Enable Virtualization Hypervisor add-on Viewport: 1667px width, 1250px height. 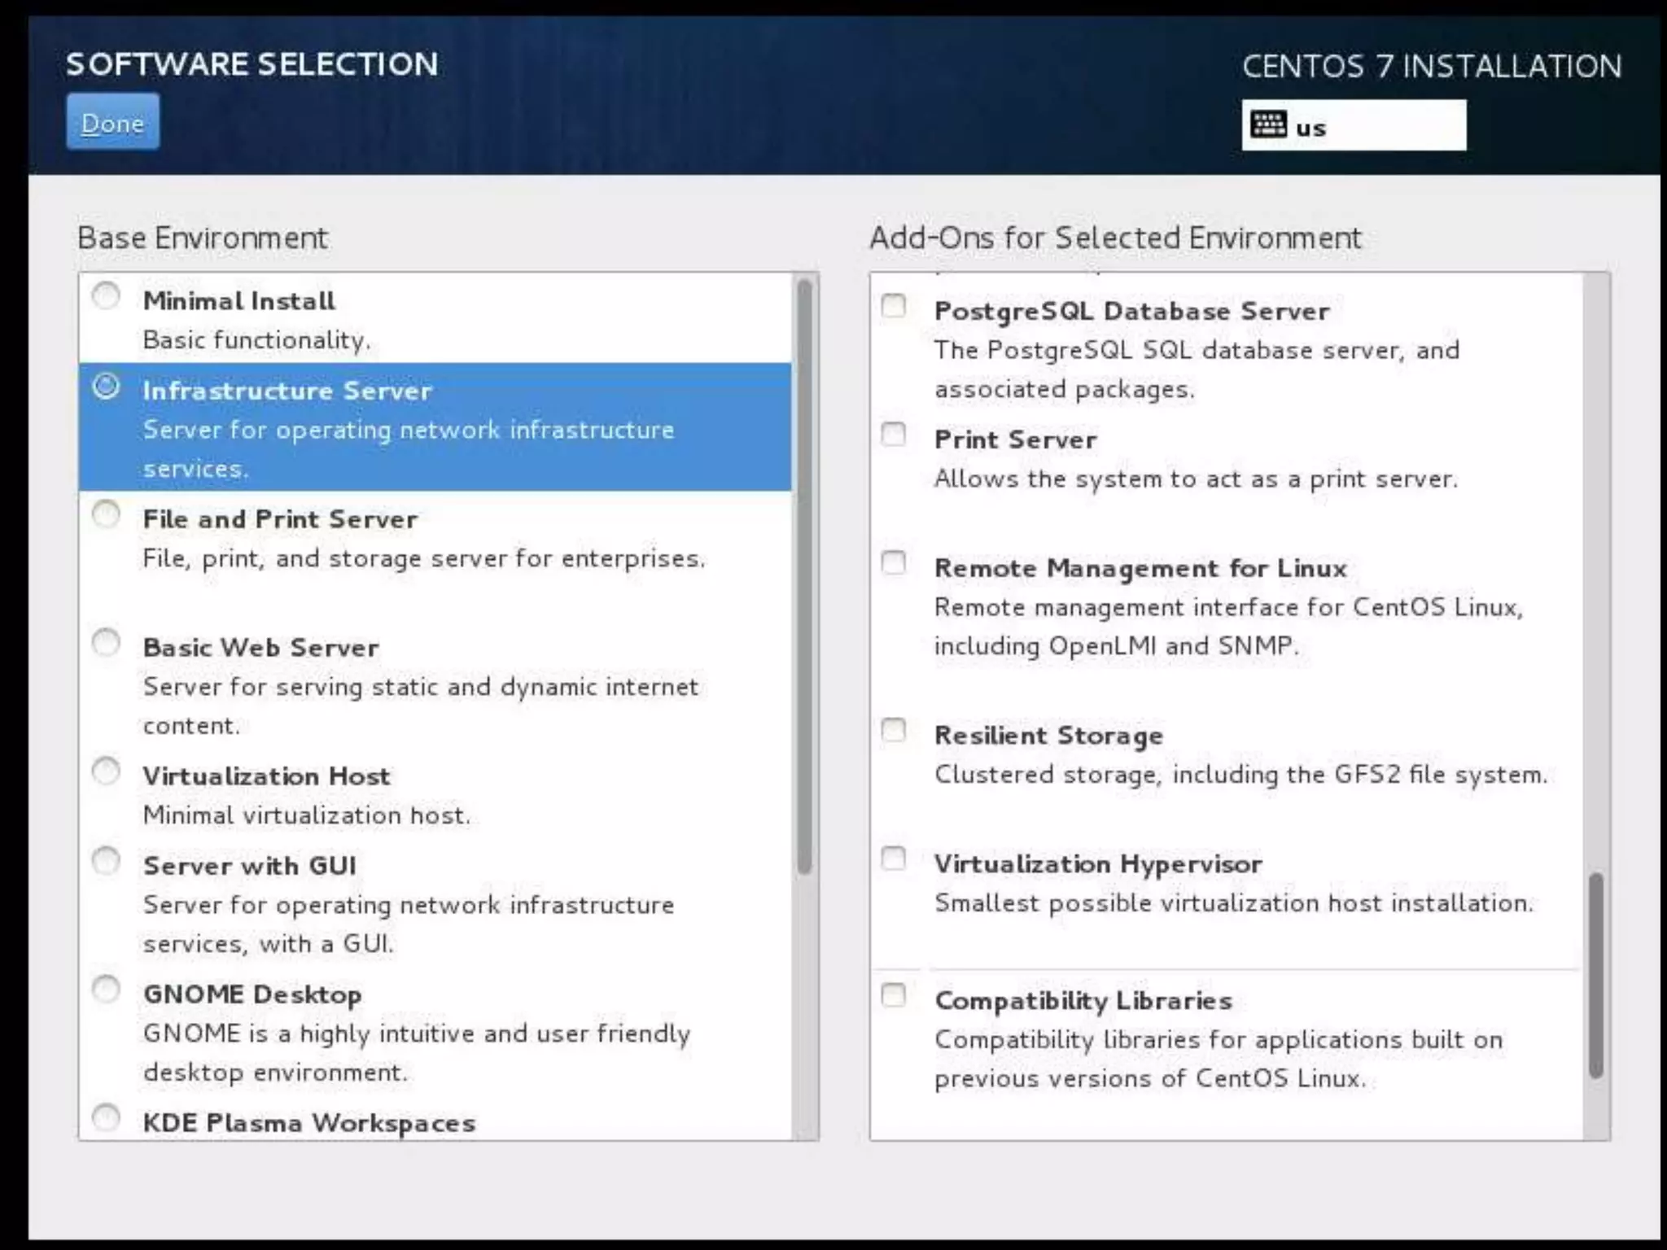pos(894,859)
